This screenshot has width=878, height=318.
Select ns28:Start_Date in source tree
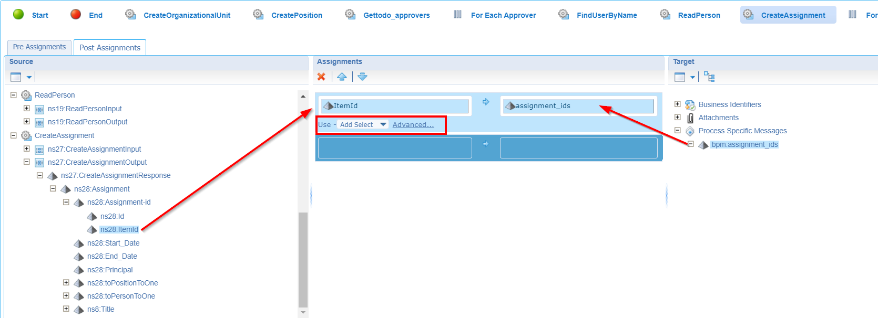pyautogui.click(x=113, y=243)
